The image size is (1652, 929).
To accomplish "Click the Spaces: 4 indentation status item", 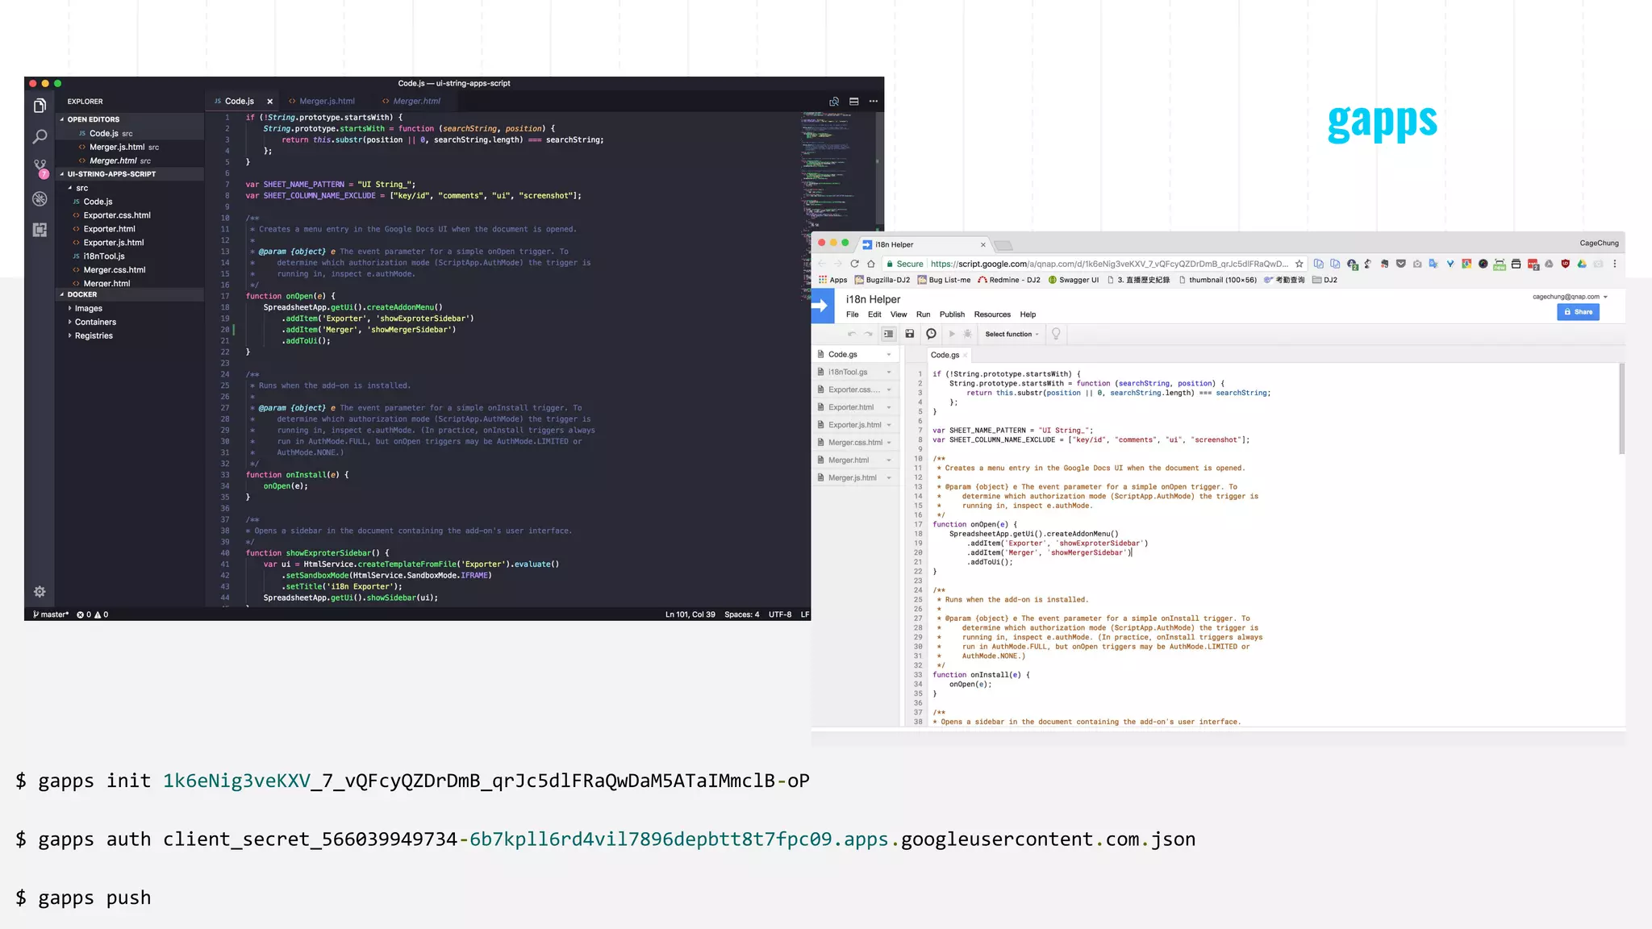I will (x=741, y=614).
